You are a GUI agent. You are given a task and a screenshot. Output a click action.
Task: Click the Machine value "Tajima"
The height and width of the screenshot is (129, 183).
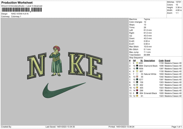[147, 19]
